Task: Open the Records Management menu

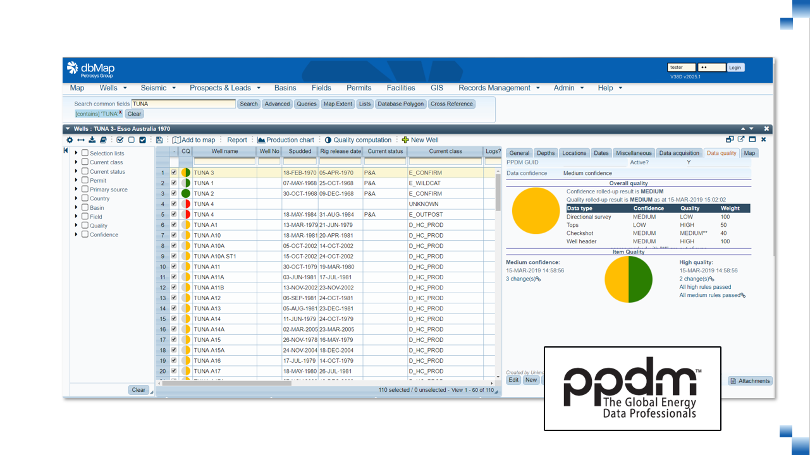Action: coord(495,88)
